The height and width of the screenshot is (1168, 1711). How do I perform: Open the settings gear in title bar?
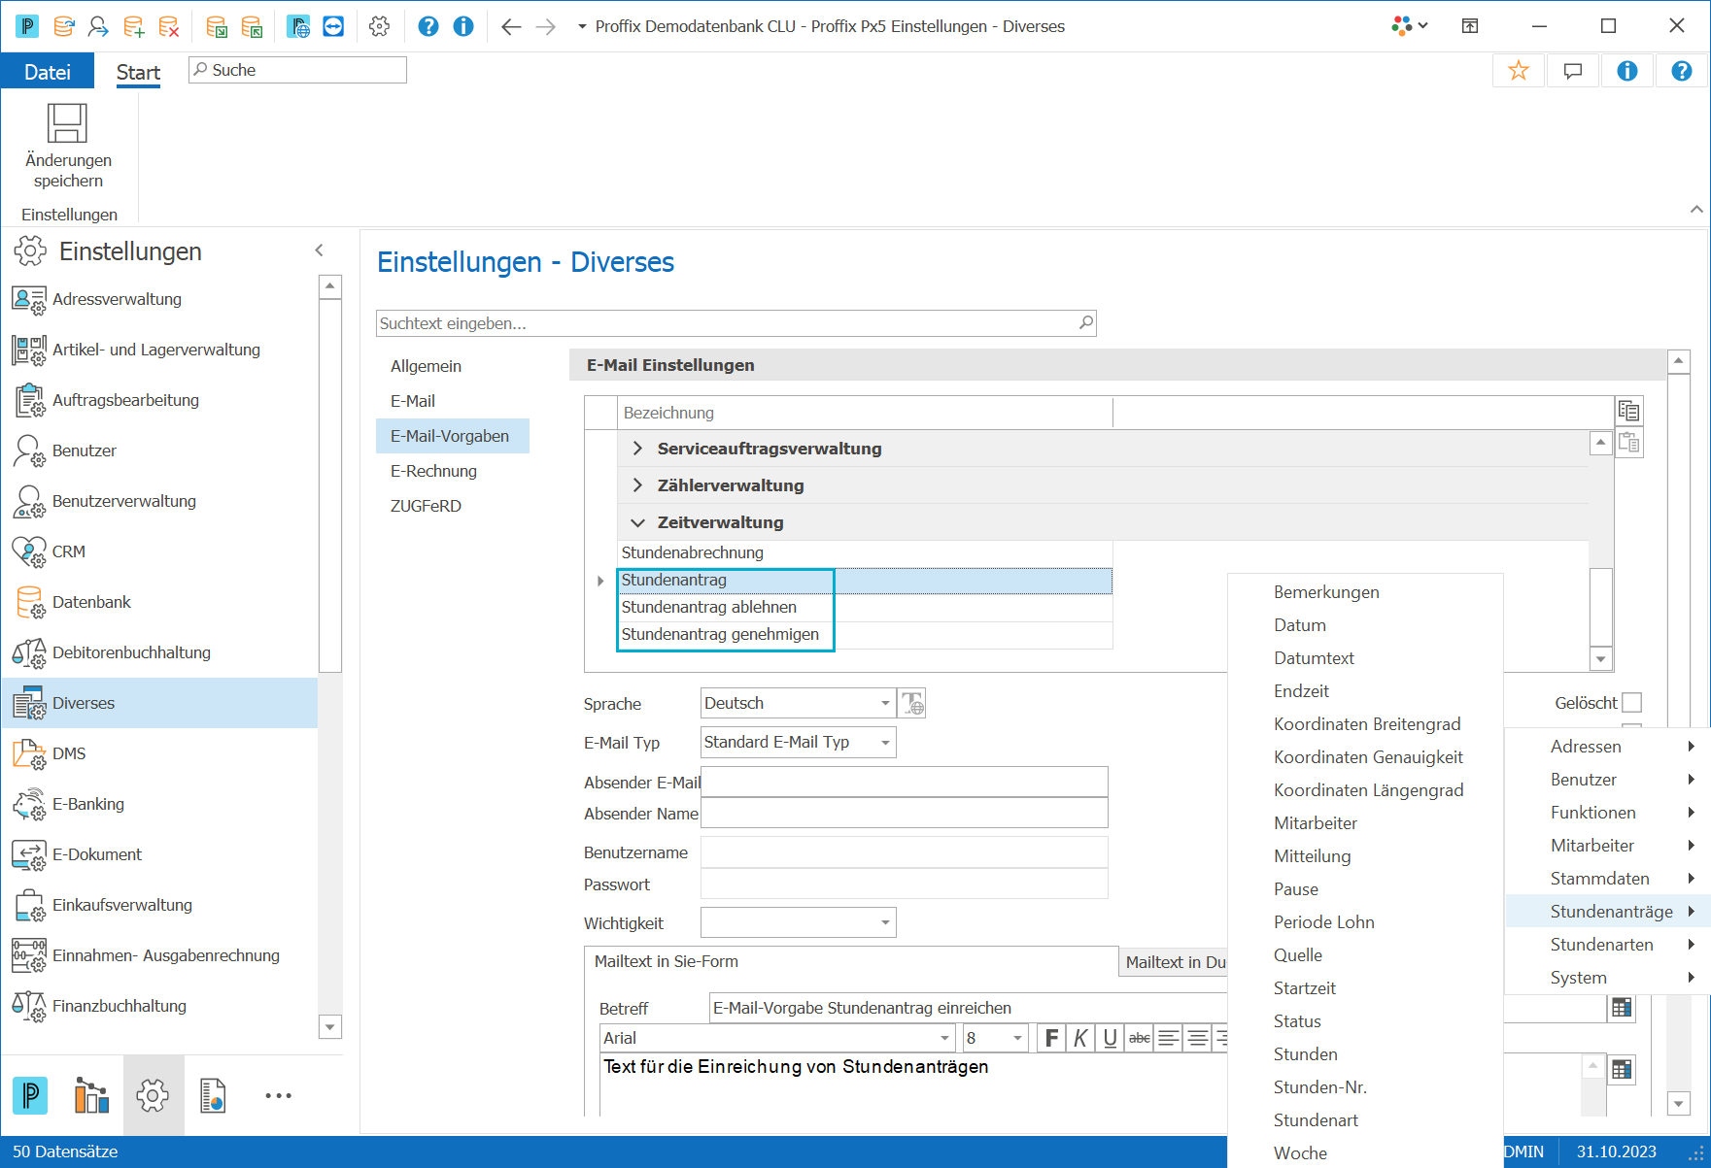tap(380, 26)
